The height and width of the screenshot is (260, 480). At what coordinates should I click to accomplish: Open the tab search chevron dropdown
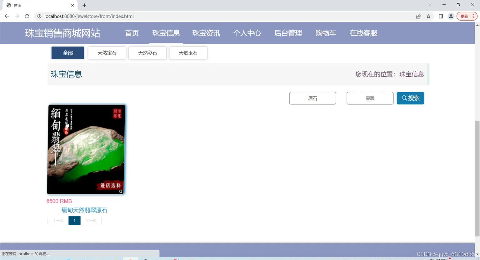pyautogui.click(x=430, y=5)
